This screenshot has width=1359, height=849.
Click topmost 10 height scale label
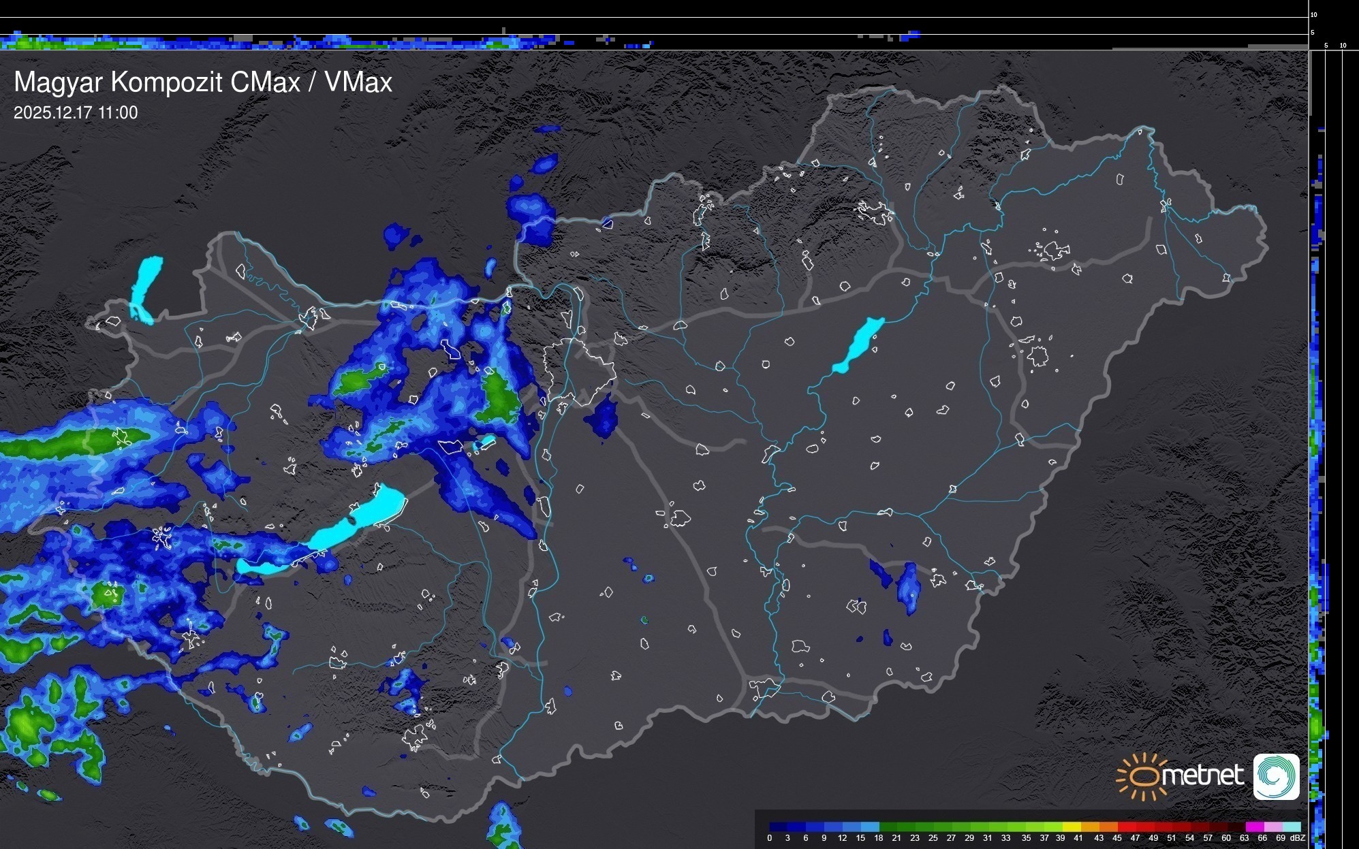(x=1314, y=14)
